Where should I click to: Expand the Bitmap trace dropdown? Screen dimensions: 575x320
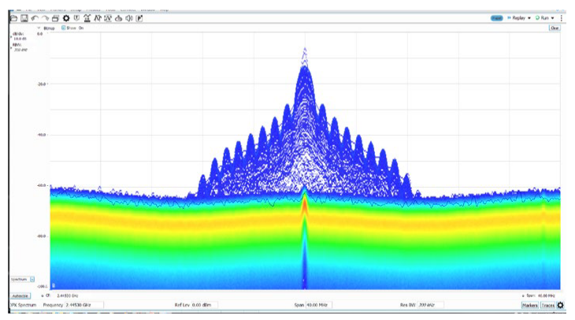tap(39, 28)
